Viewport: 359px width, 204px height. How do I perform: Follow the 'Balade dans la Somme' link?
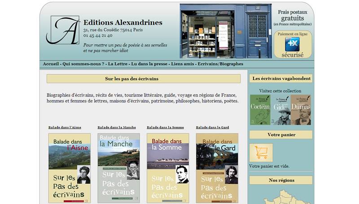[x=165, y=127]
